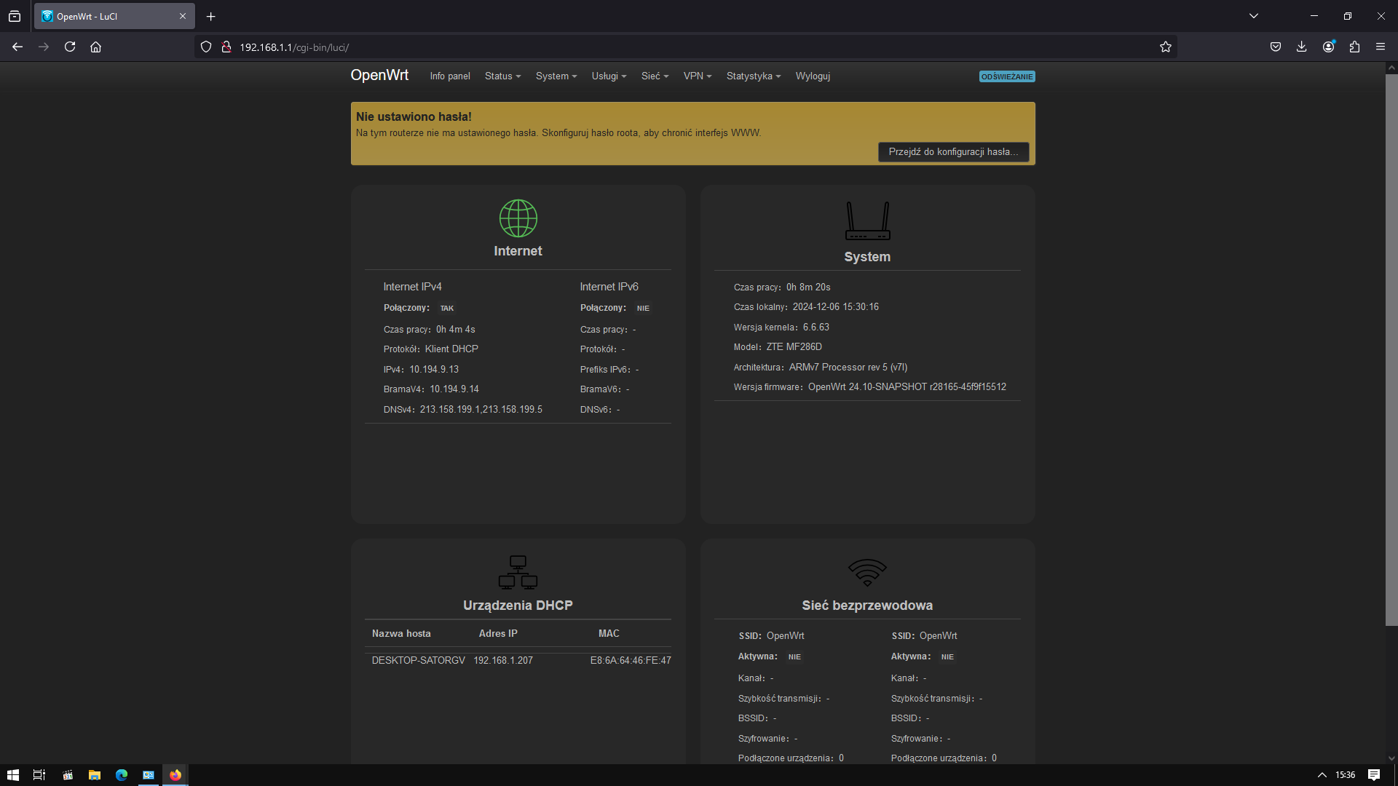
Task: Expand the Statystyka dropdown menu
Action: (754, 76)
